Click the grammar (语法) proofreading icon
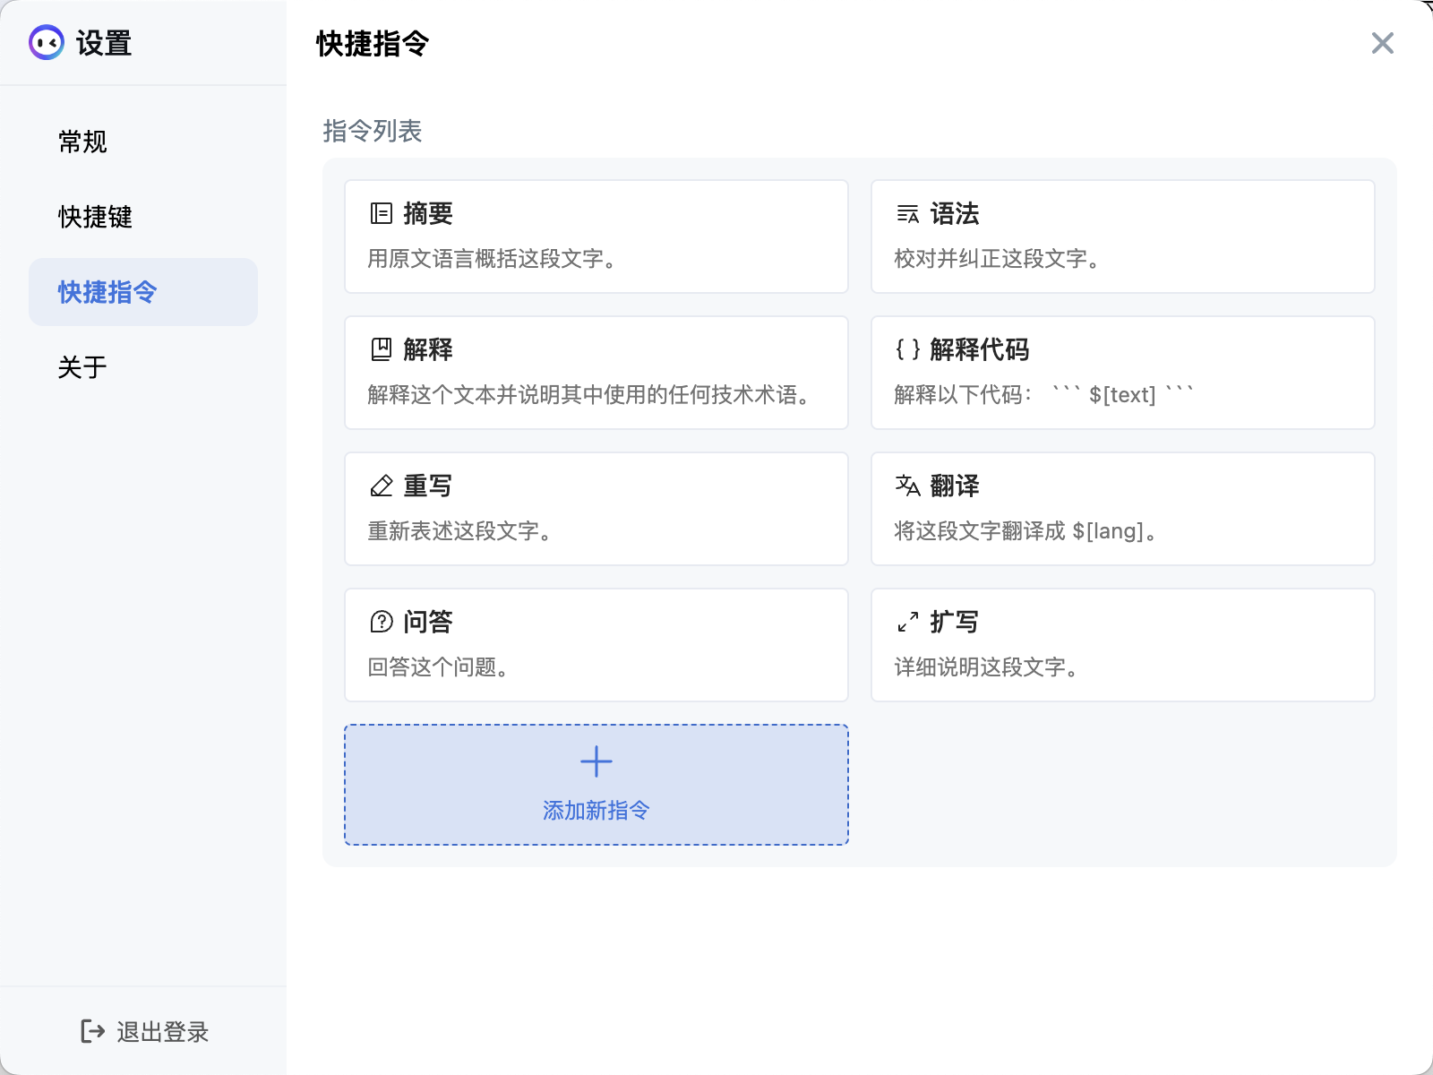Screen dimensions: 1433x1075 point(907,214)
